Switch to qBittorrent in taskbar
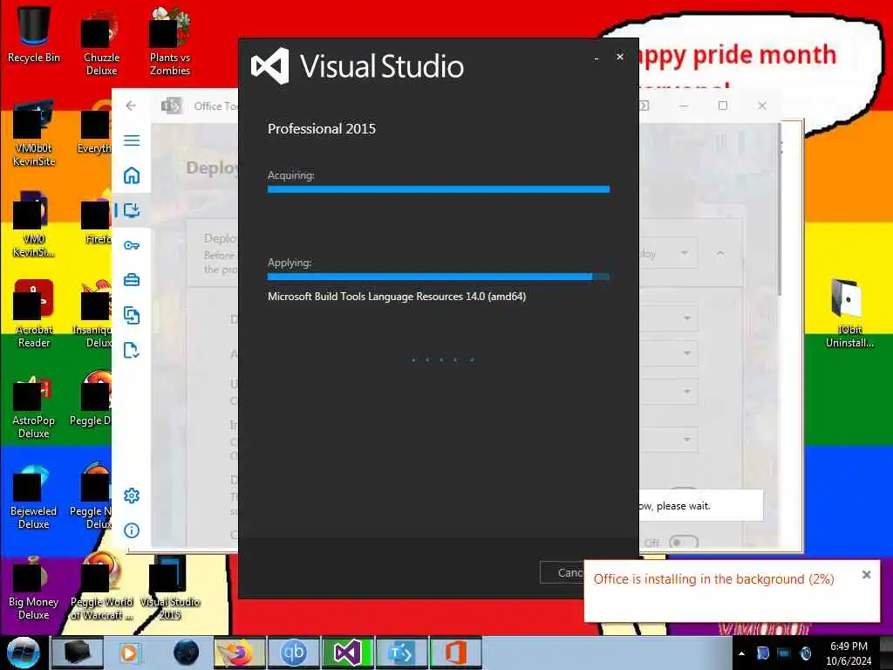The height and width of the screenshot is (670, 893). [x=294, y=653]
